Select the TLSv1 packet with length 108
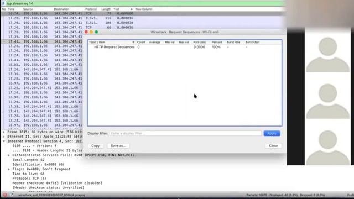This screenshot has width=354, height=199. click(142, 23)
